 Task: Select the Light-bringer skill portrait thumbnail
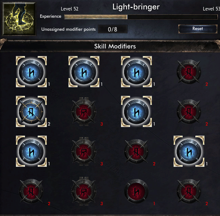[x=19, y=18]
